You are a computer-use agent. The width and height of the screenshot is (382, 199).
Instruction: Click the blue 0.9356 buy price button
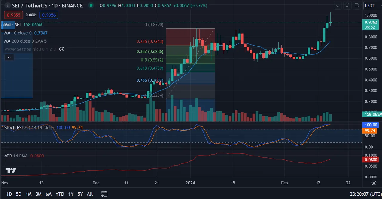click(x=49, y=15)
